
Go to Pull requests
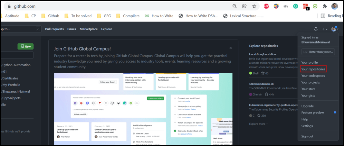tap(54, 29)
